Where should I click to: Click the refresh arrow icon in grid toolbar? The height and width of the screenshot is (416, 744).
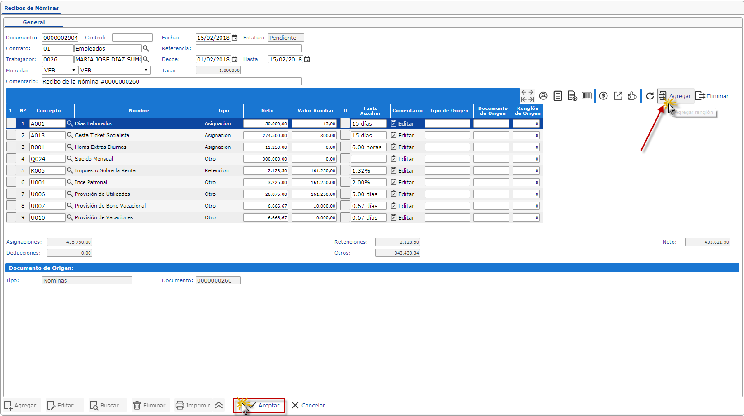[x=650, y=96]
